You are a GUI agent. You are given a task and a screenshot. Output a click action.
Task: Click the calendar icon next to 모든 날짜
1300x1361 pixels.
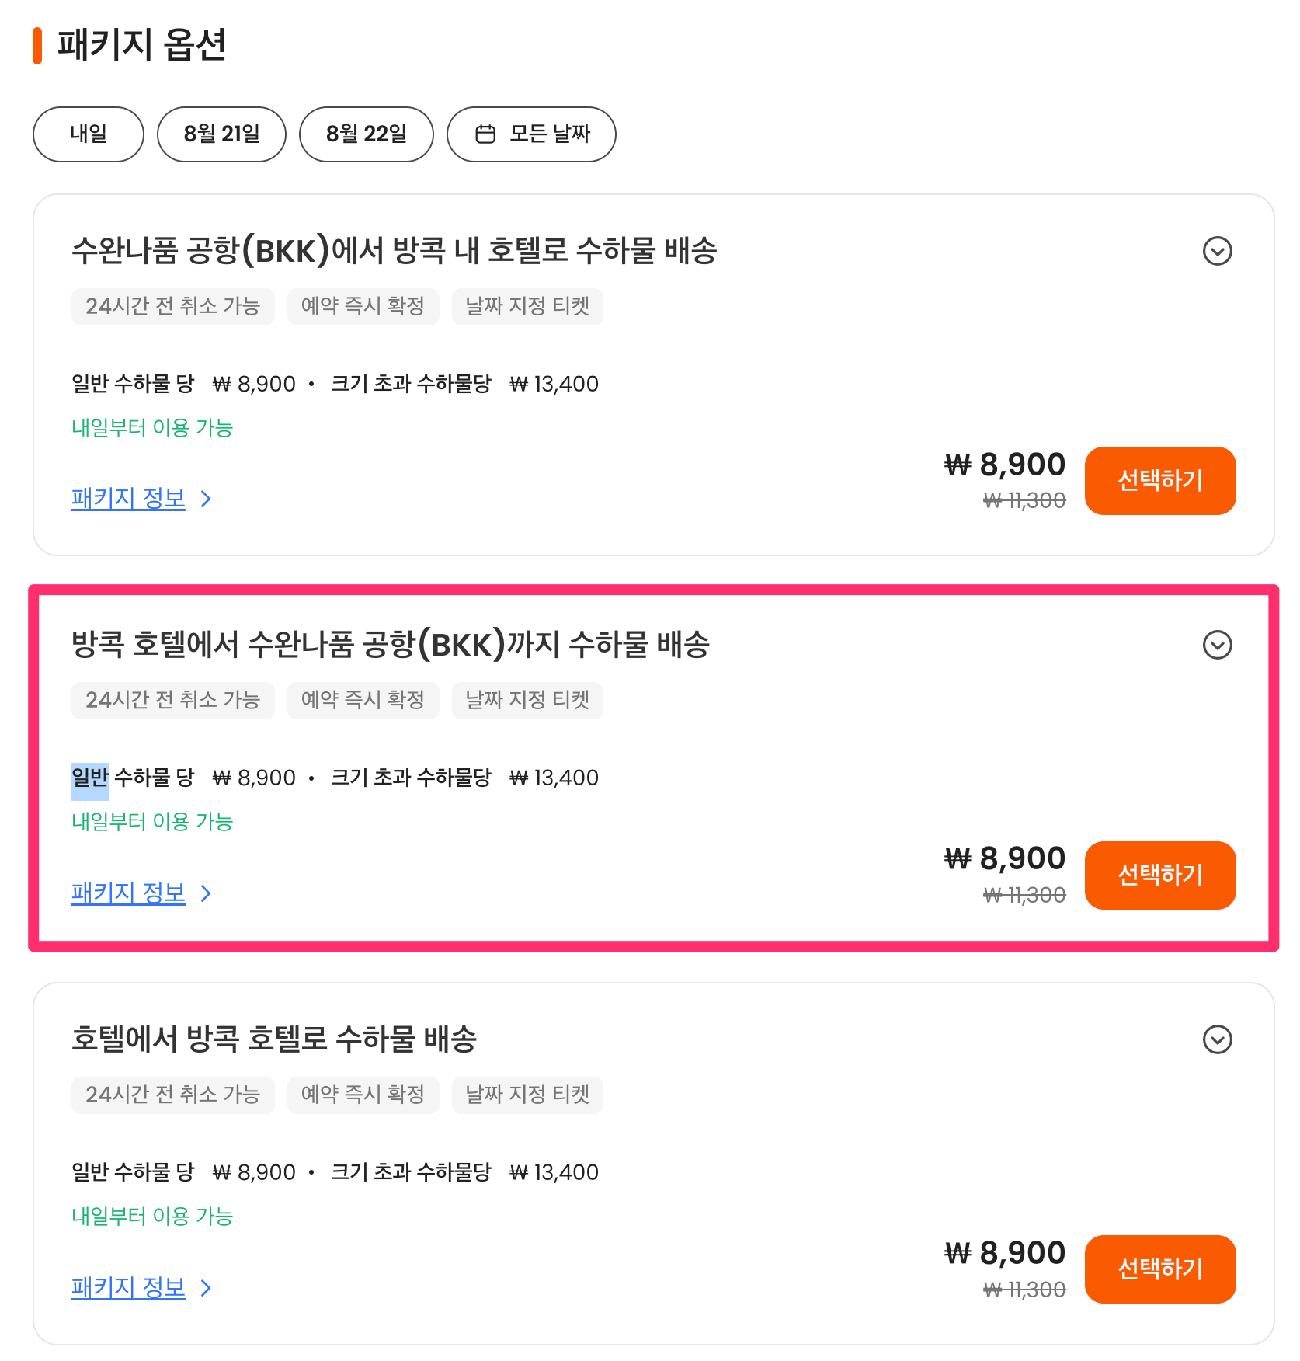pos(485,133)
